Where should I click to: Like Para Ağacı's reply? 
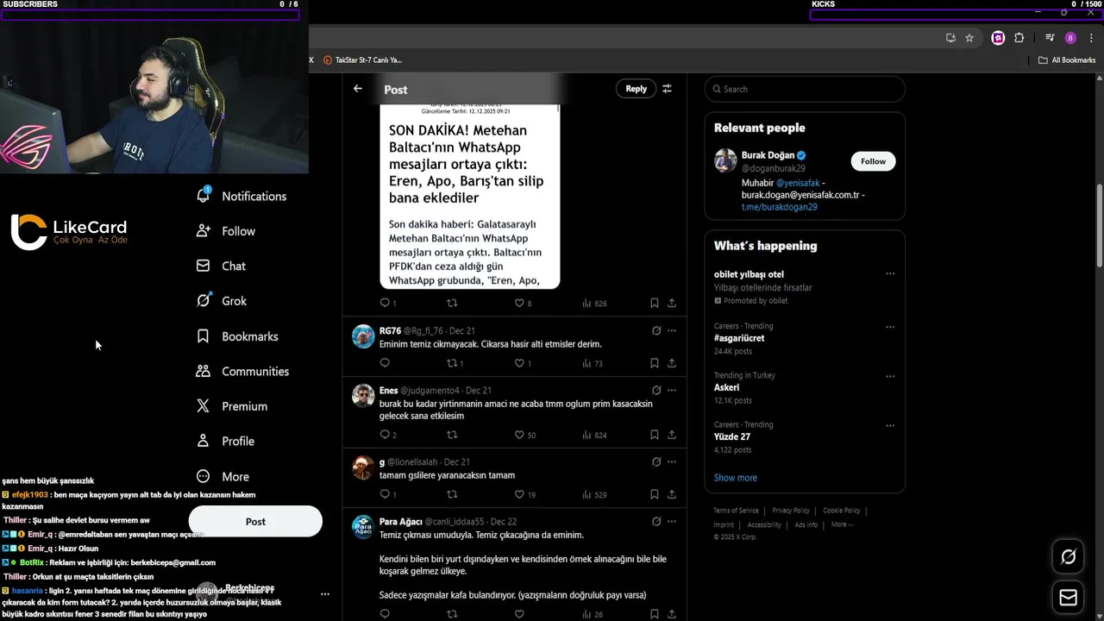519,614
